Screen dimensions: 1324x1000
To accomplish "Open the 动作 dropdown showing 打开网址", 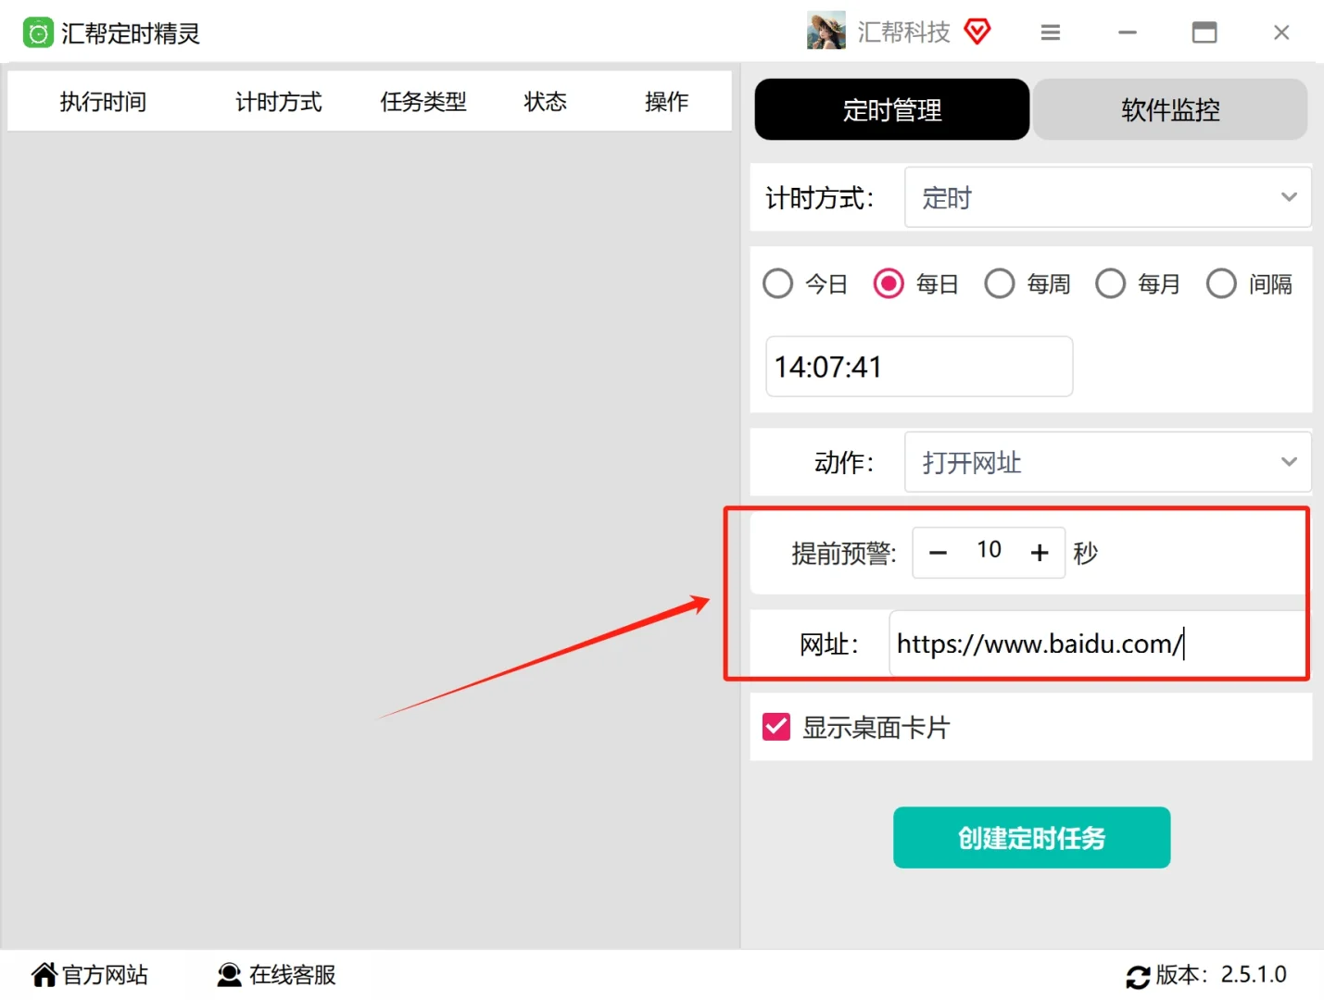I will (1107, 462).
